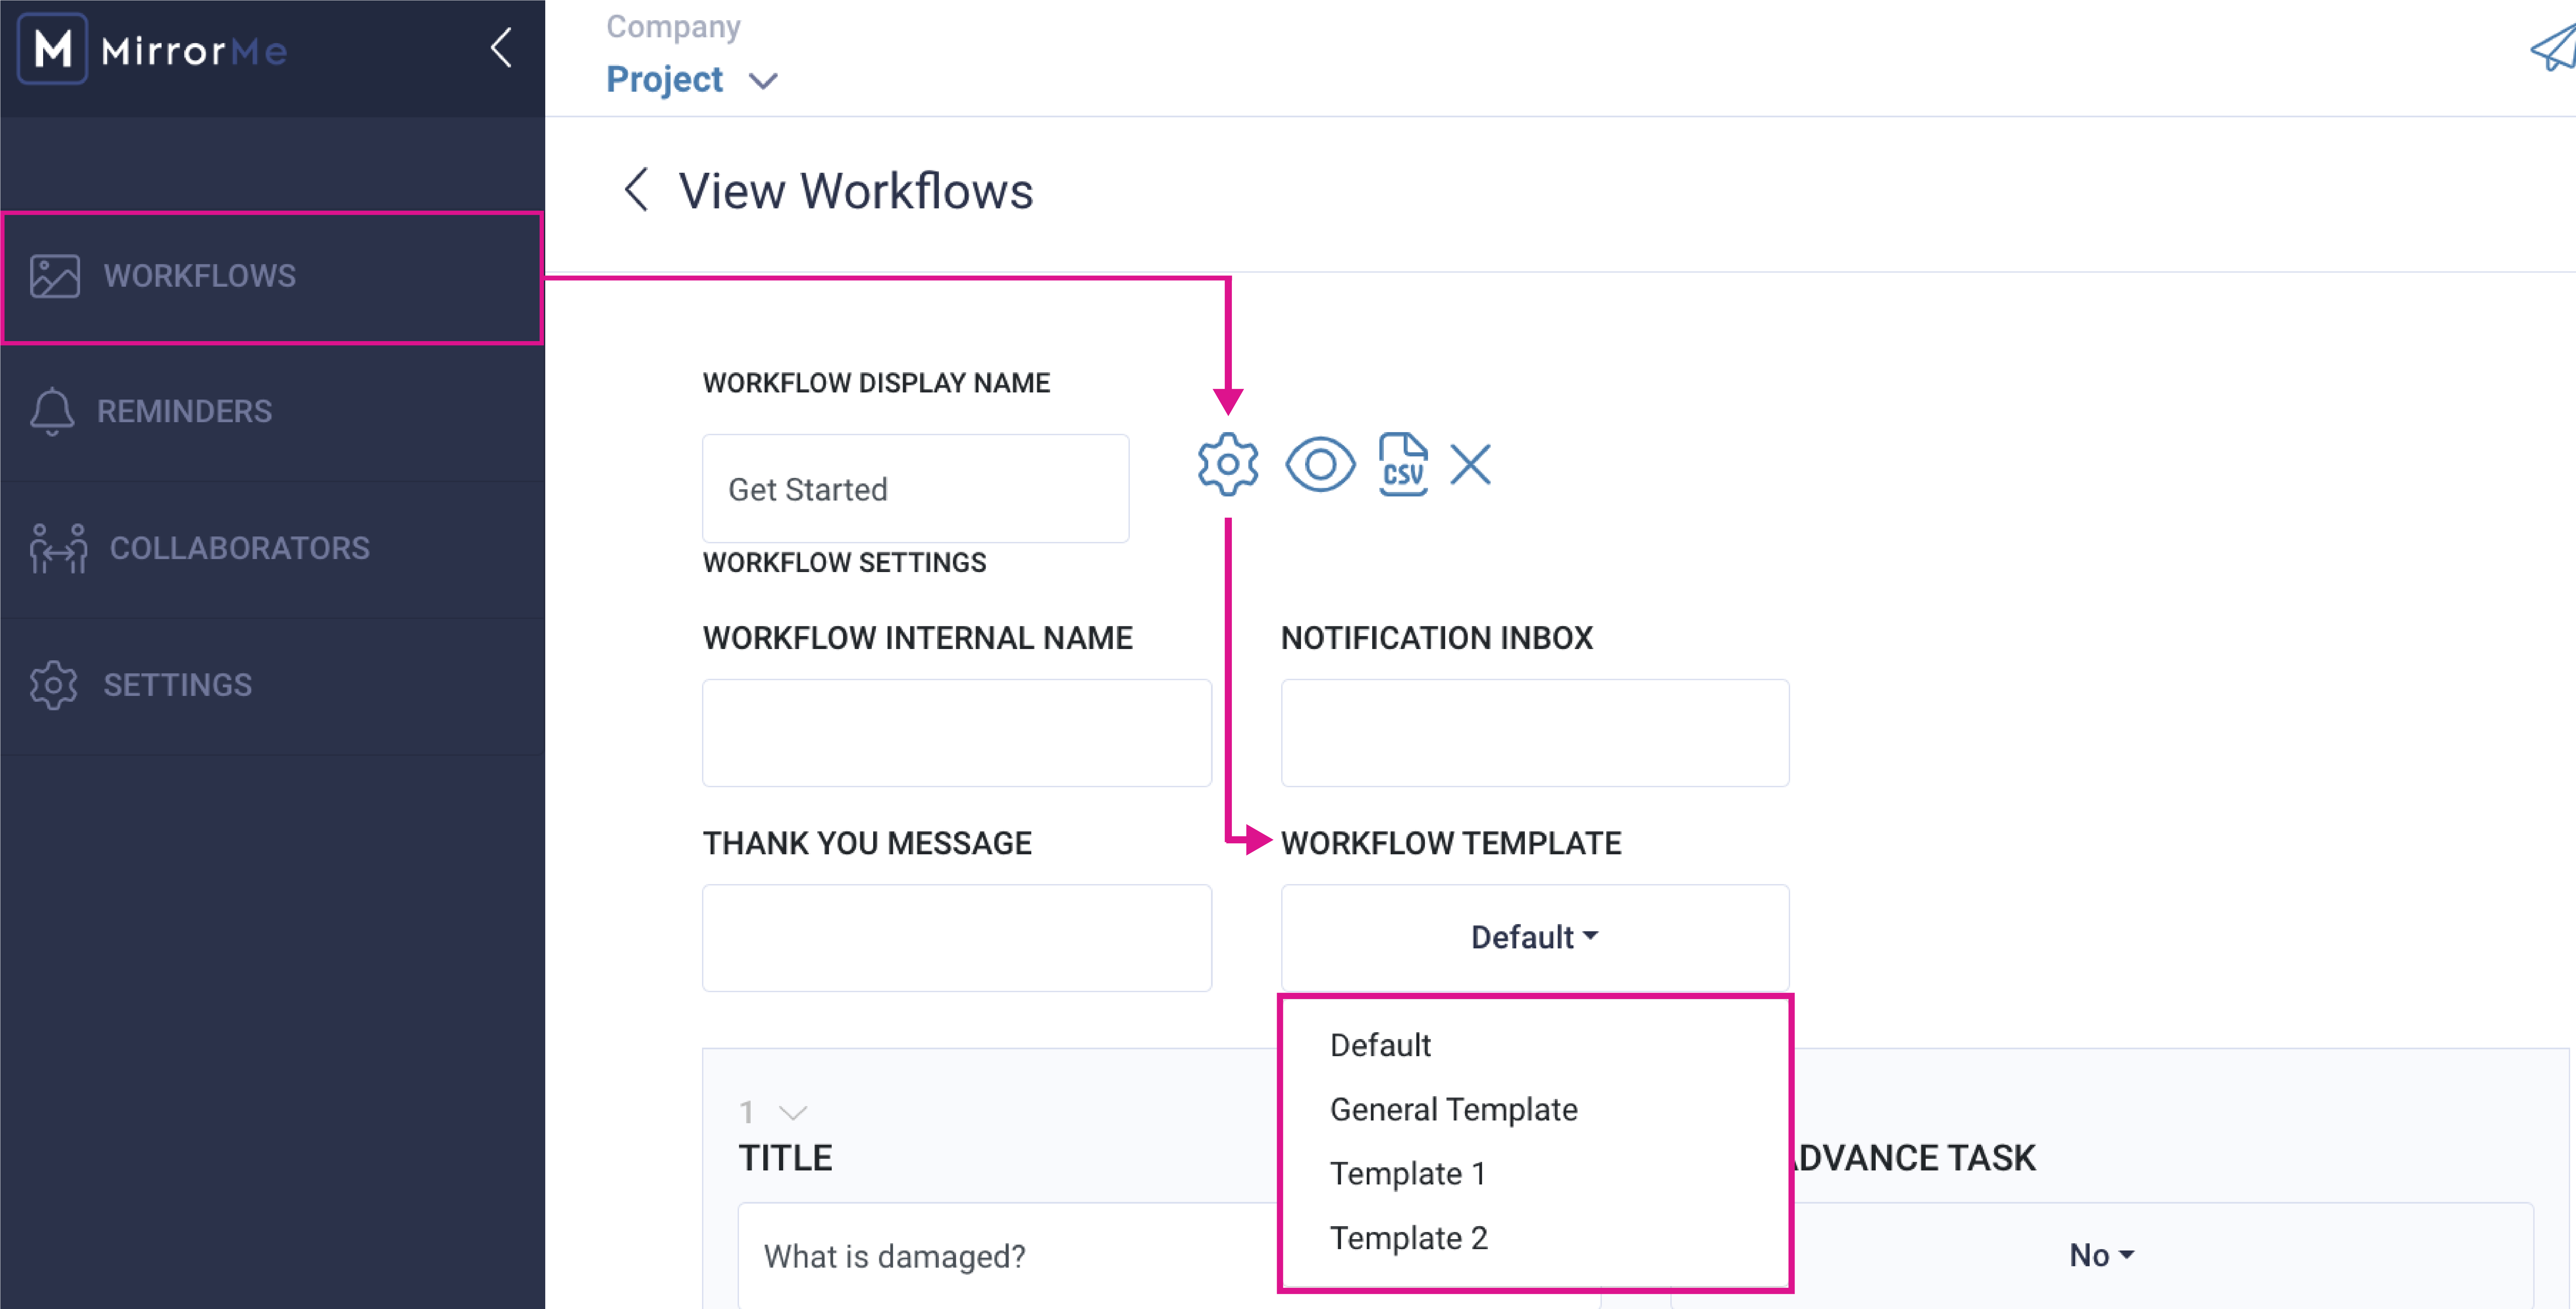This screenshot has height=1309, width=2576.
Task: Click the Get Started display name field
Action: [x=915, y=489]
